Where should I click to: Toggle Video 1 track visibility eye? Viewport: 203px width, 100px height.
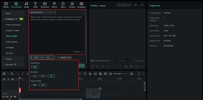click(x=15, y=96)
